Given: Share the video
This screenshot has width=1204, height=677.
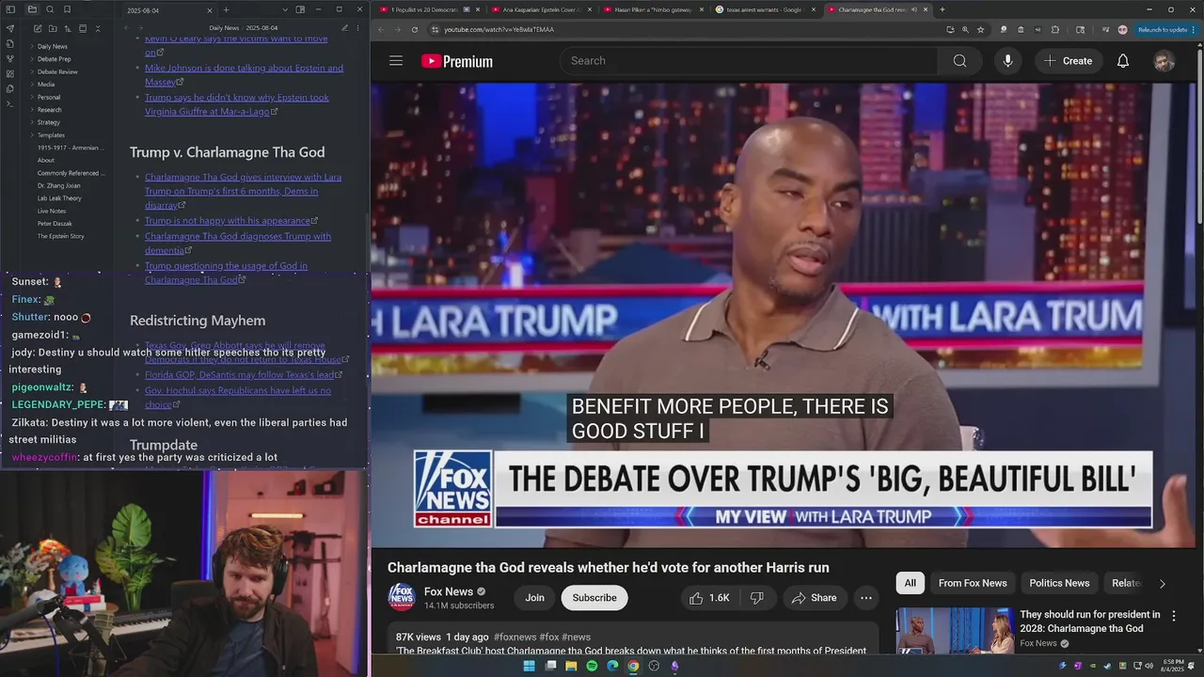Looking at the screenshot, I should tap(814, 598).
